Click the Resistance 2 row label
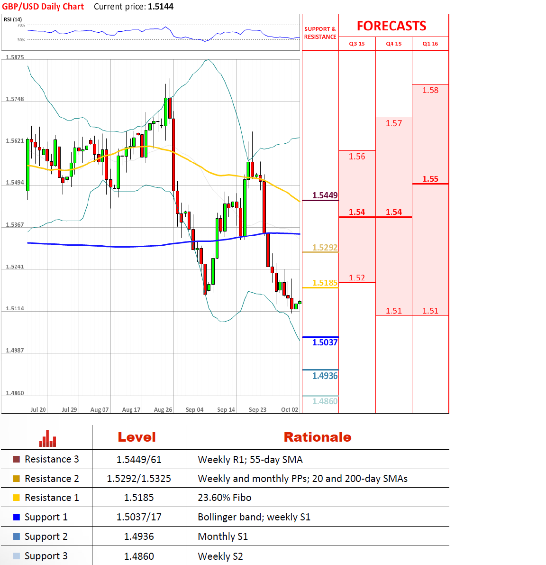The image size is (546, 565). [x=52, y=479]
